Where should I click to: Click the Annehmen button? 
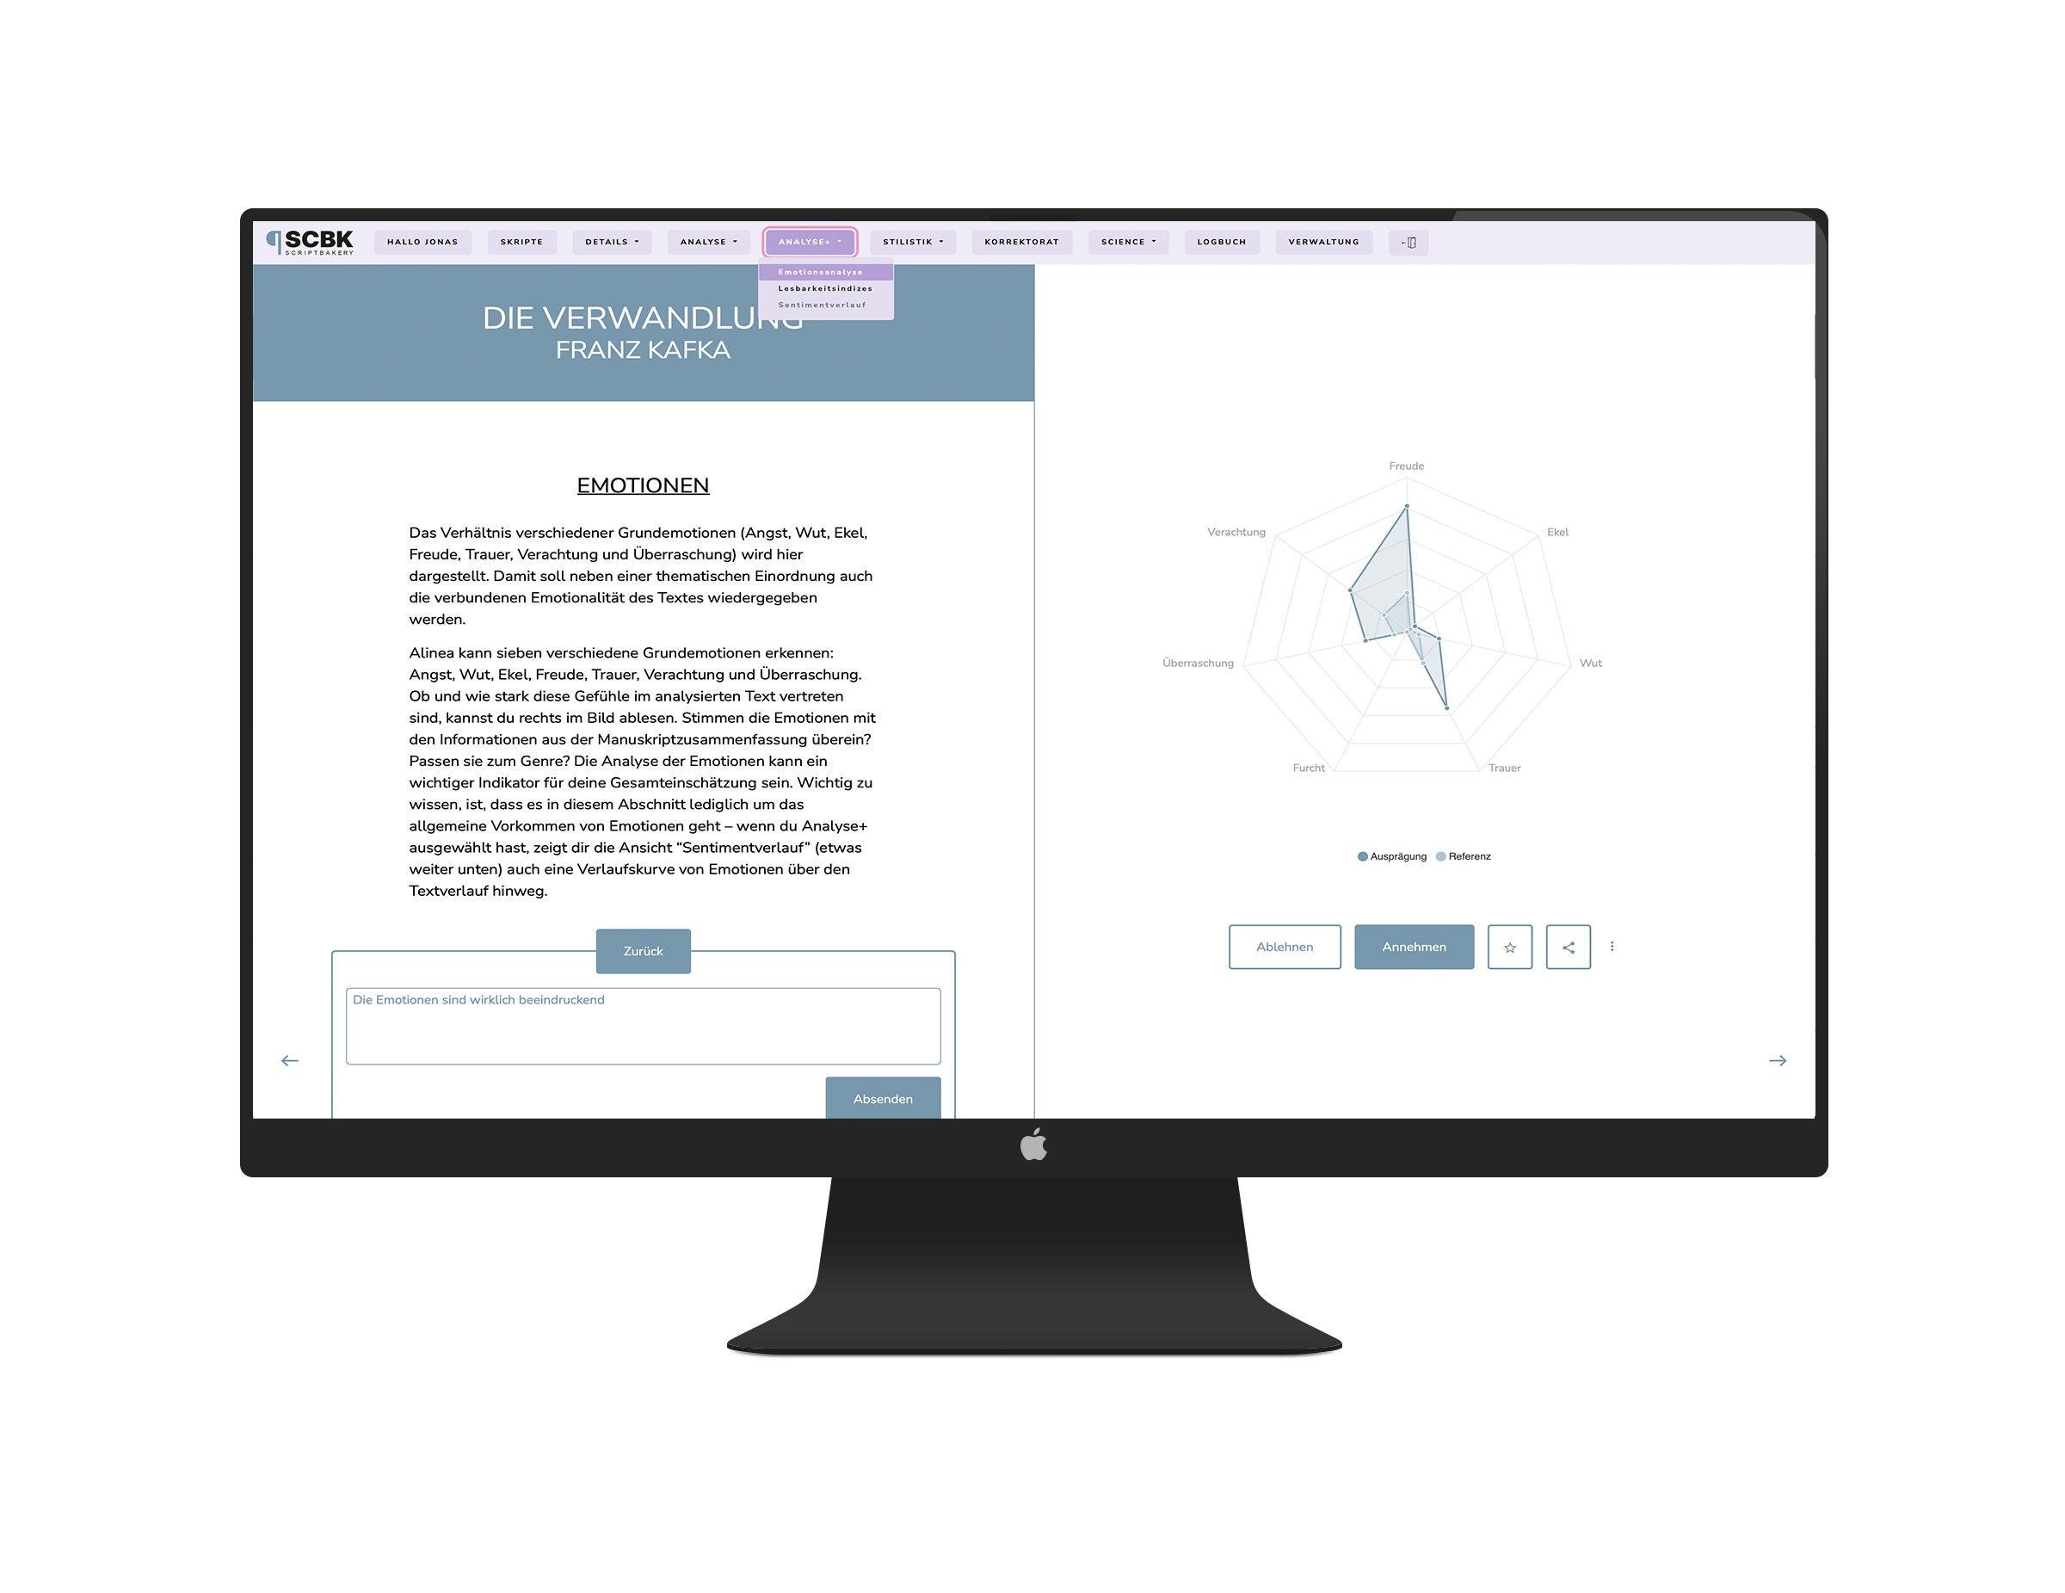coord(1413,947)
